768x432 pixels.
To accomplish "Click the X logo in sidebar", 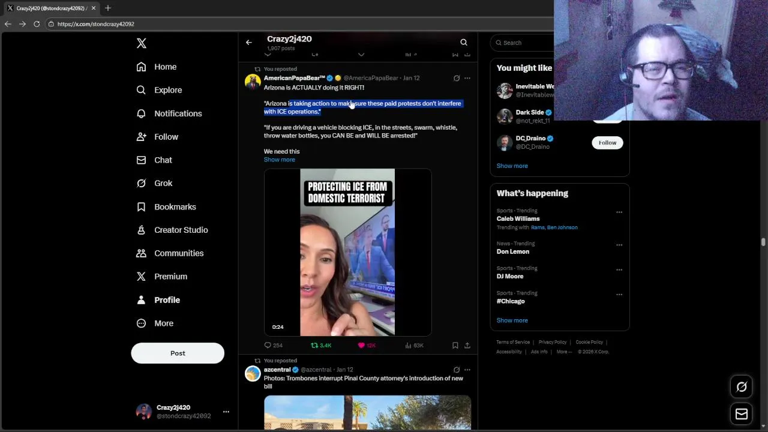I will (x=142, y=43).
